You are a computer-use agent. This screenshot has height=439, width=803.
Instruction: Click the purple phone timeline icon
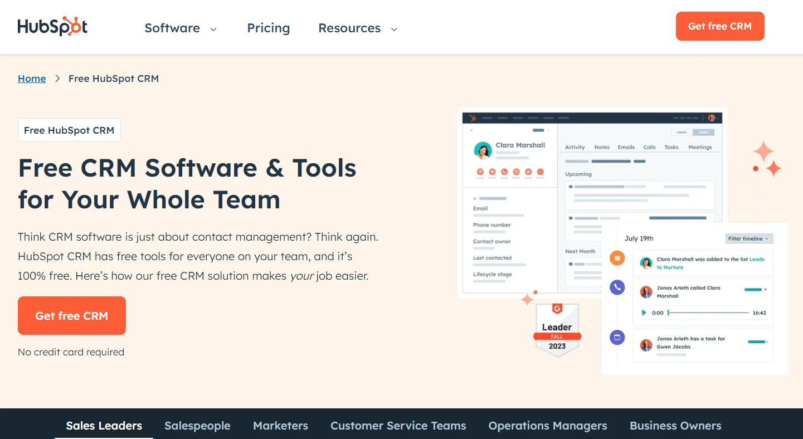(617, 287)
